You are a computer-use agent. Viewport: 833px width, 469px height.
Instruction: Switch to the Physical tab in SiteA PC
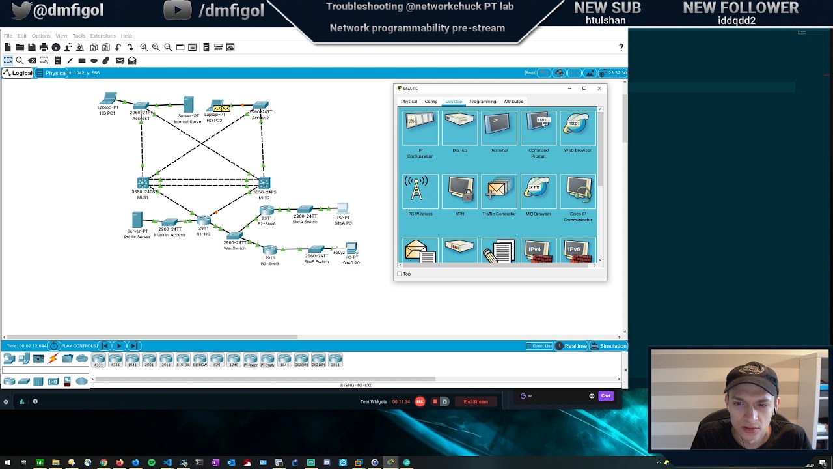click(x=409, y=102)
